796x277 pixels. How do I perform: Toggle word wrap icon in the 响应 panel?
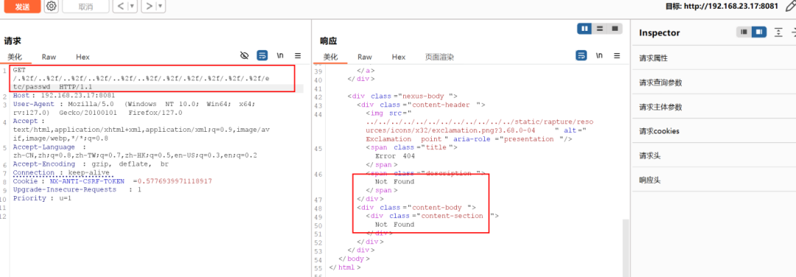tap(582, 55)
